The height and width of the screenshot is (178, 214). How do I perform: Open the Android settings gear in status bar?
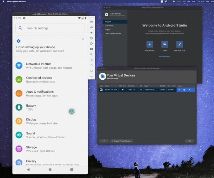pyautogui.click(x=24, y=18)
